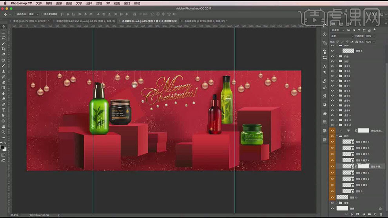Select the Lasso tool
The image size is (388, 218).
(x=4, y=38)
